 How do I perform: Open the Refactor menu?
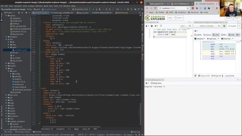click(39, 6)
